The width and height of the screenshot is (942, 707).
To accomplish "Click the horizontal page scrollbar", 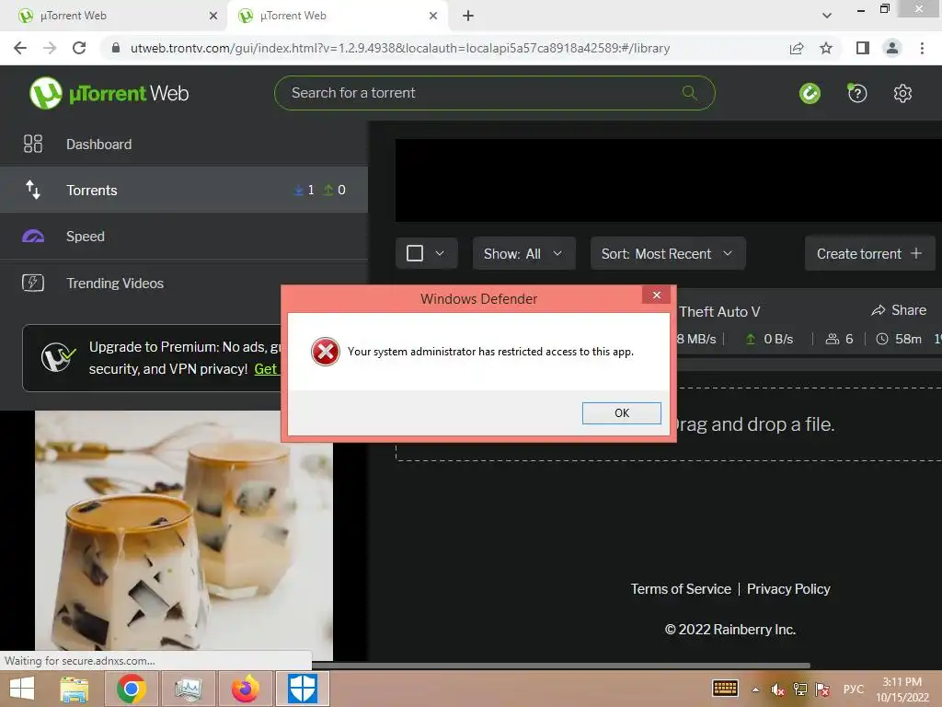I will (x=560, y=666).
